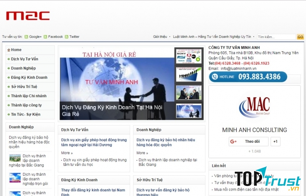The width and height of the screenshot is (306, 196).
Task: Open the Twitter link
Action: point(74,37)
